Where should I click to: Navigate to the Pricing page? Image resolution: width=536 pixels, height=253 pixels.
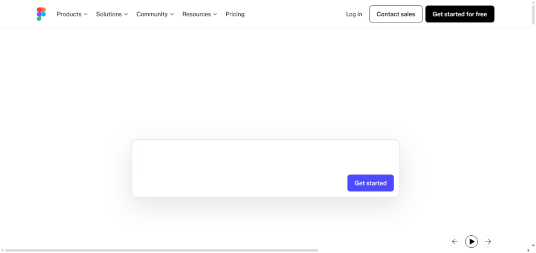point(235,14)
